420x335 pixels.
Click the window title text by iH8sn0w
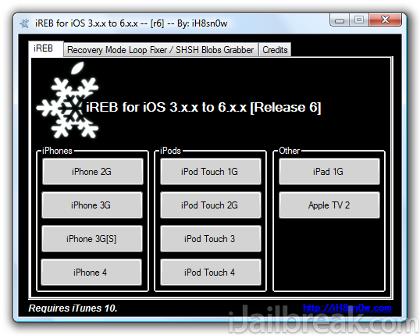(131, 23)
